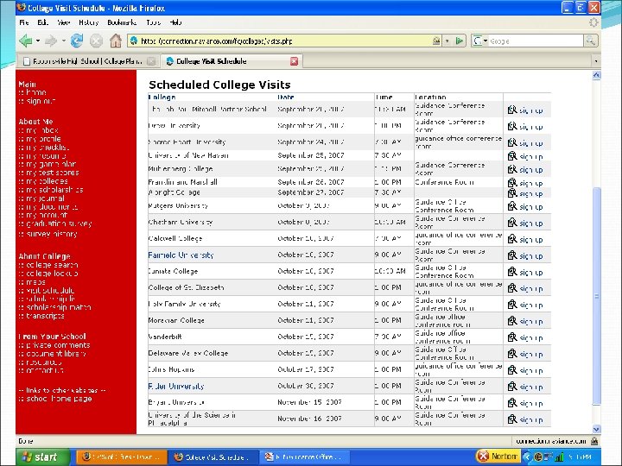Screen dimensions: 622x466
Task: Open the Help menu
Action: (175, 22)
